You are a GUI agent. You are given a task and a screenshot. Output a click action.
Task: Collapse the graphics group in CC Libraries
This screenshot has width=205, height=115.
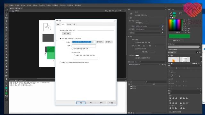click(x=169, y=56)
